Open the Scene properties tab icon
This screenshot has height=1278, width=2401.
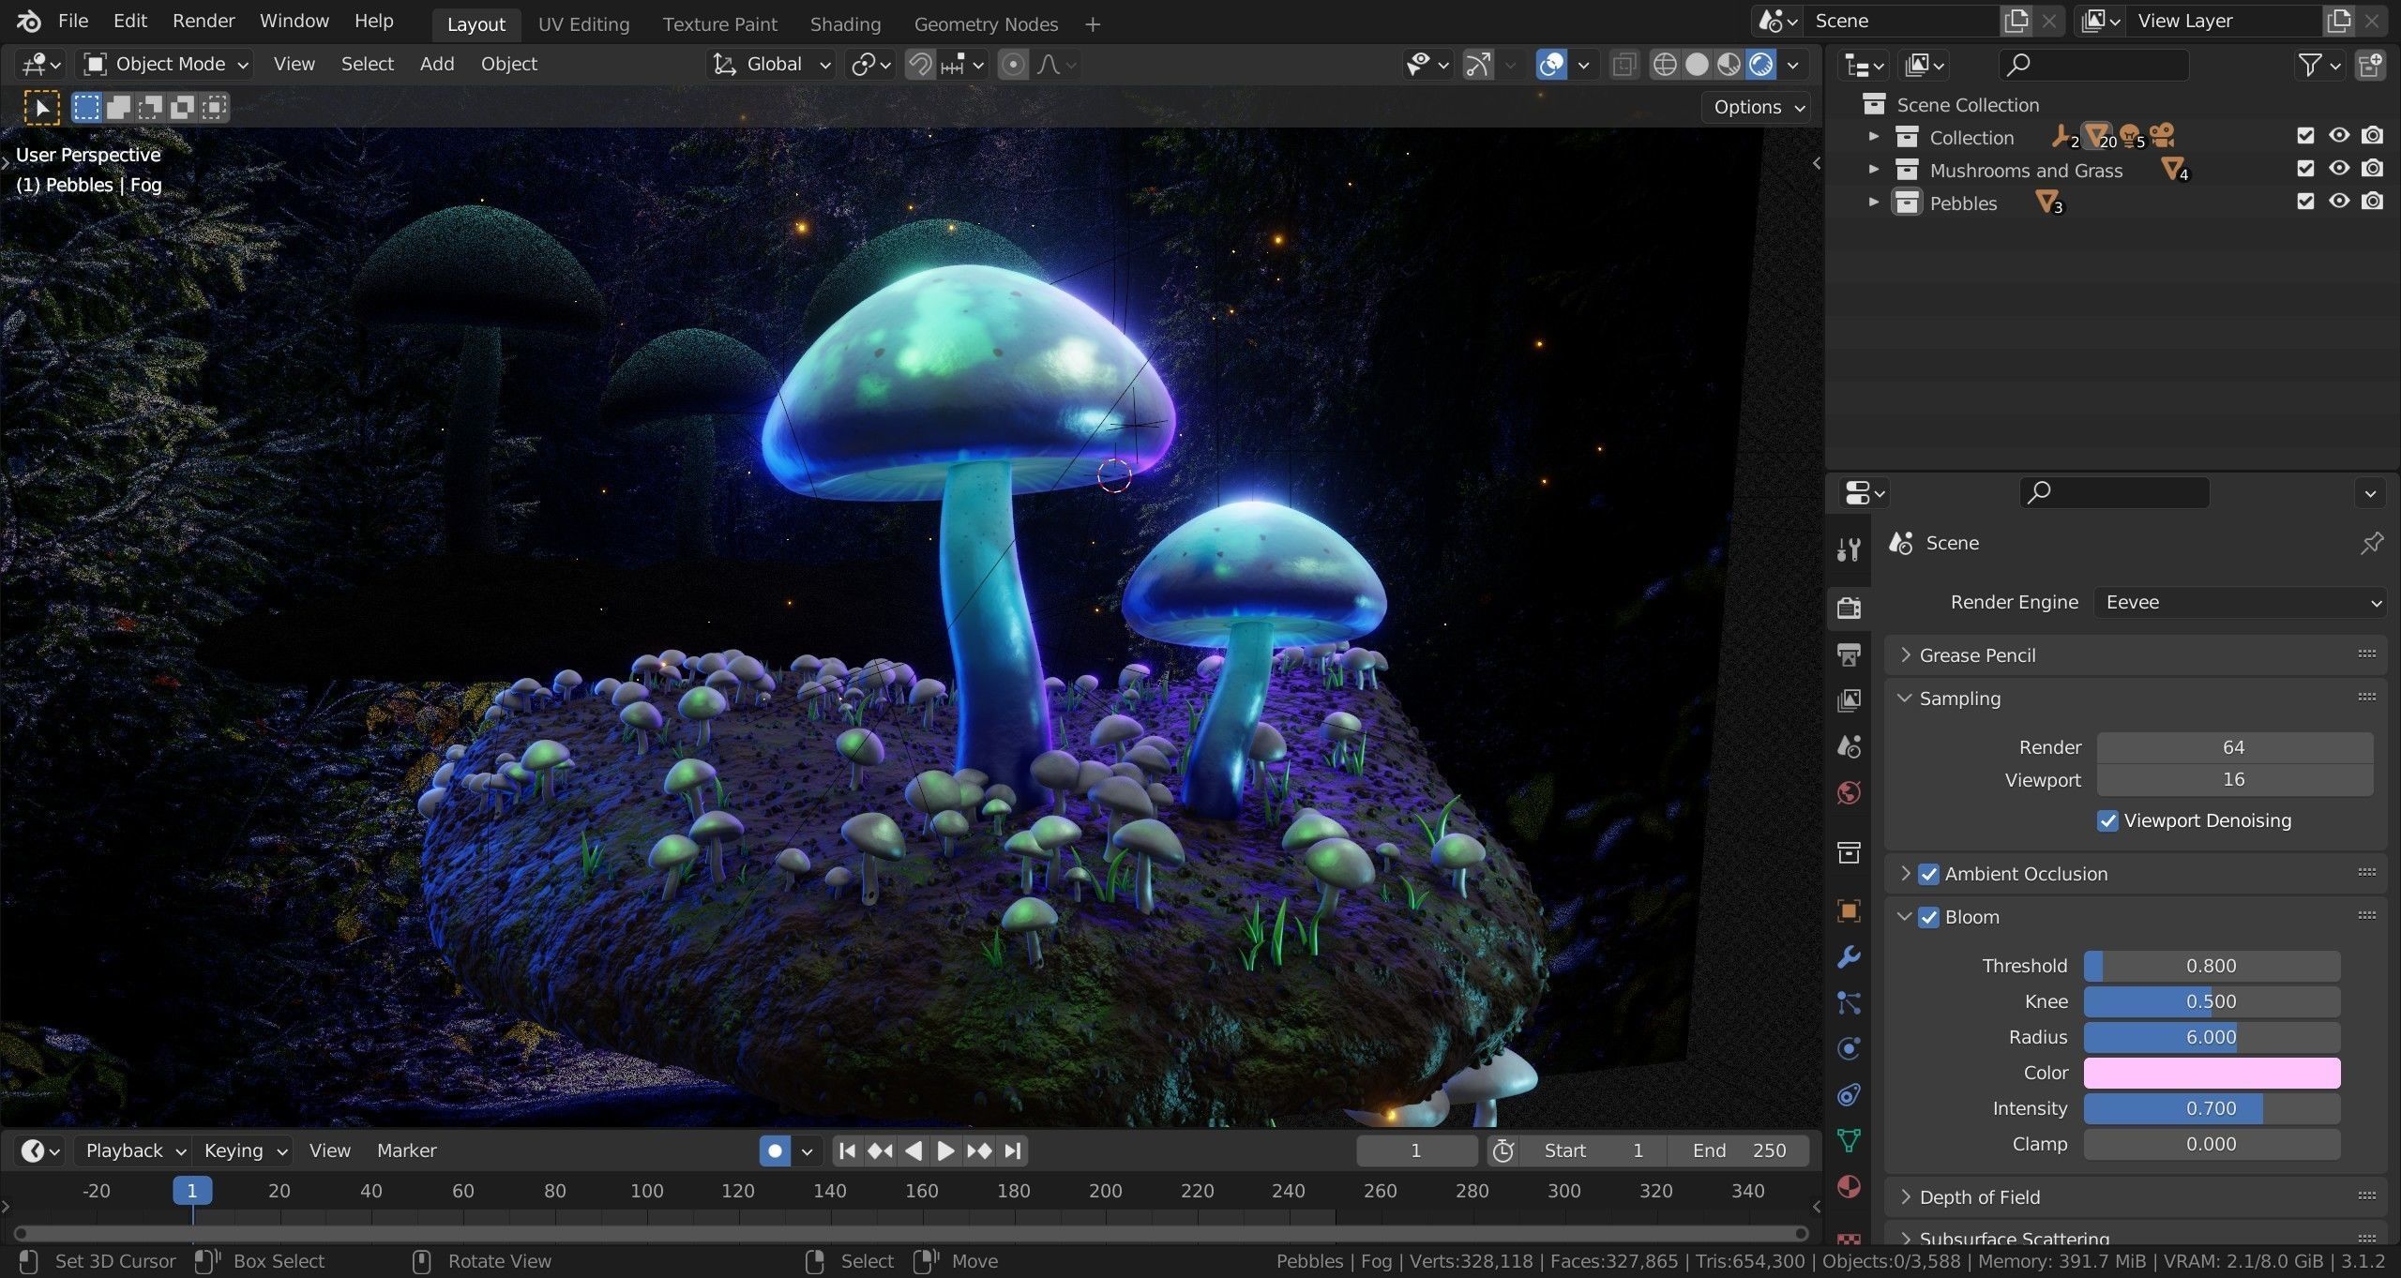[1848, 746]
